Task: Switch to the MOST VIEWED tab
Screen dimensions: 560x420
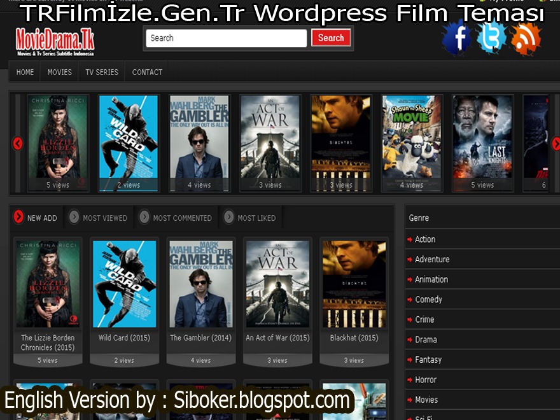Action: pos(104,217)
